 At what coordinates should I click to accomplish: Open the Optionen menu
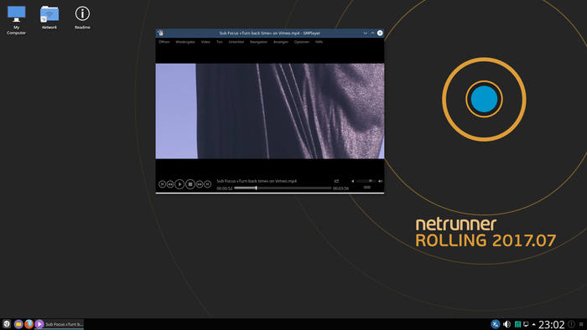(302, 42)
